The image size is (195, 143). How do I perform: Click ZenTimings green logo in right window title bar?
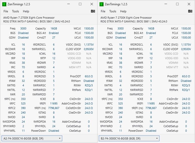(101, 4)
